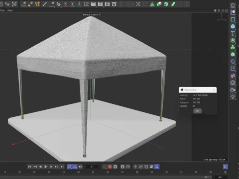Screen dimensions: 239x179
Task: Go to end of timeline
Action: 62,167
